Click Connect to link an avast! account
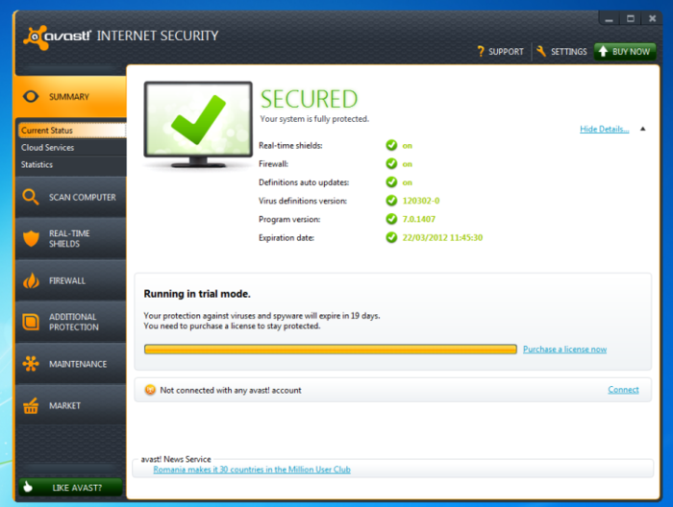 click(623, 390)
